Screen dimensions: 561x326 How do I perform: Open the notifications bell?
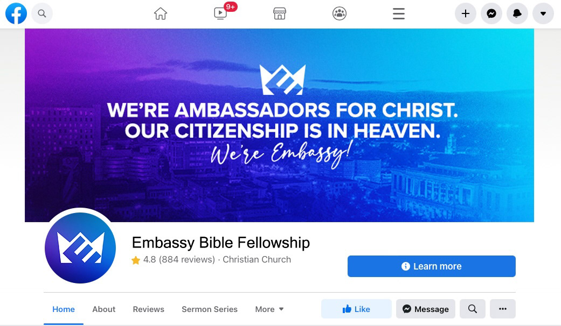pos(517,13)
